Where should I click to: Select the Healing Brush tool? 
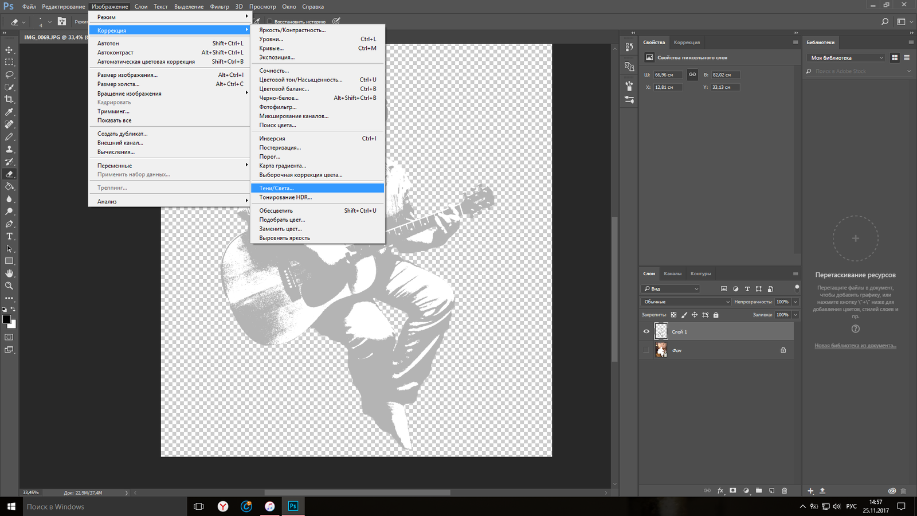point(9,124)
